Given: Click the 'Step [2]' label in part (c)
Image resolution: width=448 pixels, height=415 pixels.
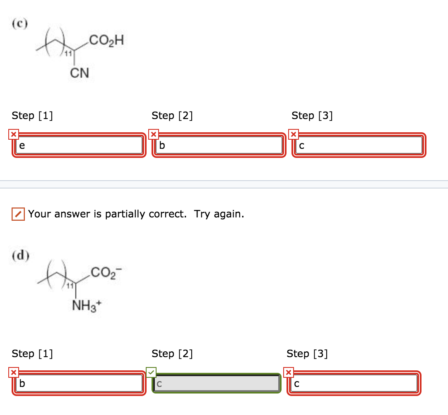Looking at the screenshot, I should [x=172, y=116].
